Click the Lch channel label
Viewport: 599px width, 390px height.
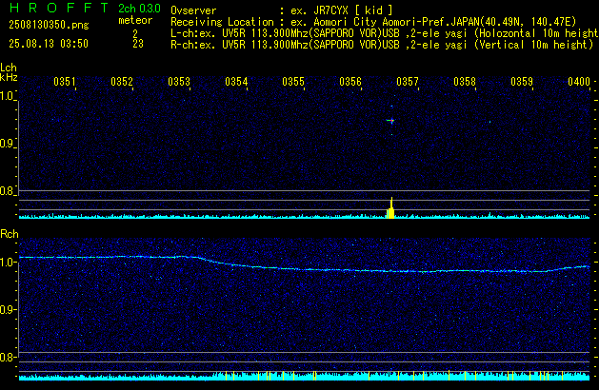click(x=9, y=68)
